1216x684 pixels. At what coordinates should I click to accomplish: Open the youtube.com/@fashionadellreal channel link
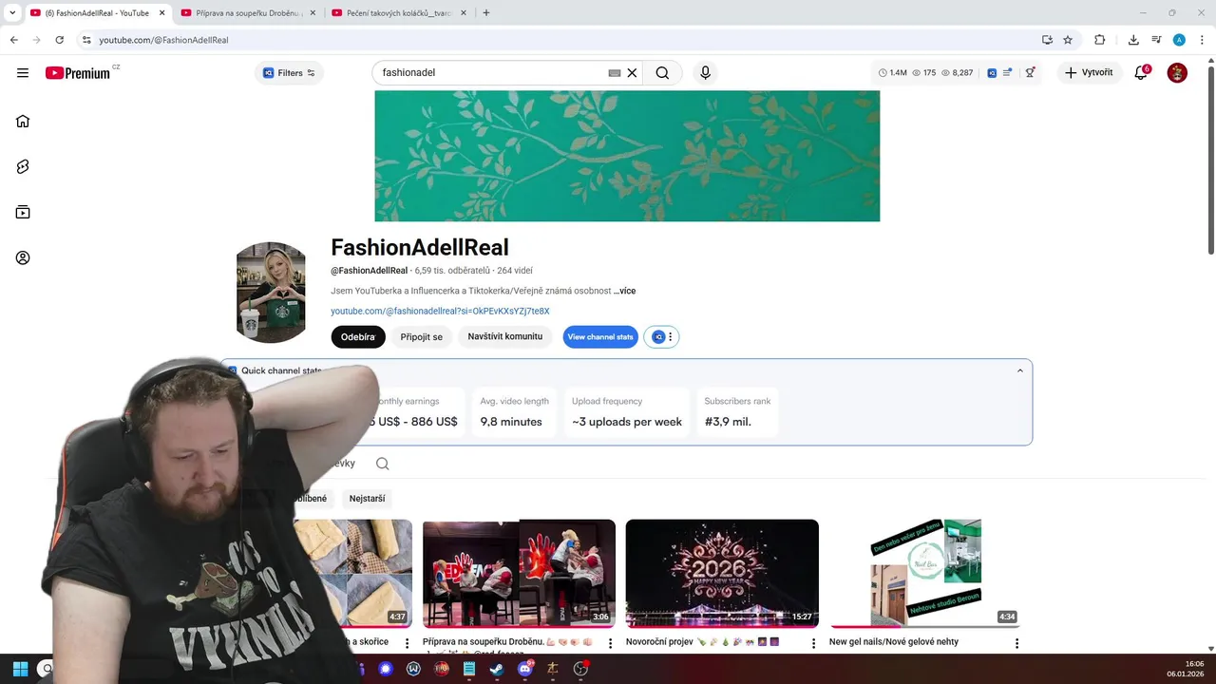click(440, 311)
